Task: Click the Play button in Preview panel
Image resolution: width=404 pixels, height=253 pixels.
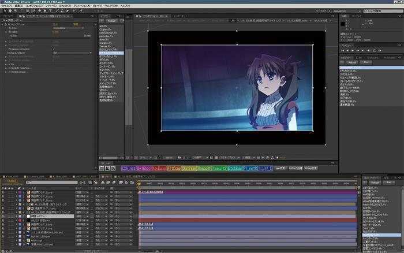Action: point(353,51)
